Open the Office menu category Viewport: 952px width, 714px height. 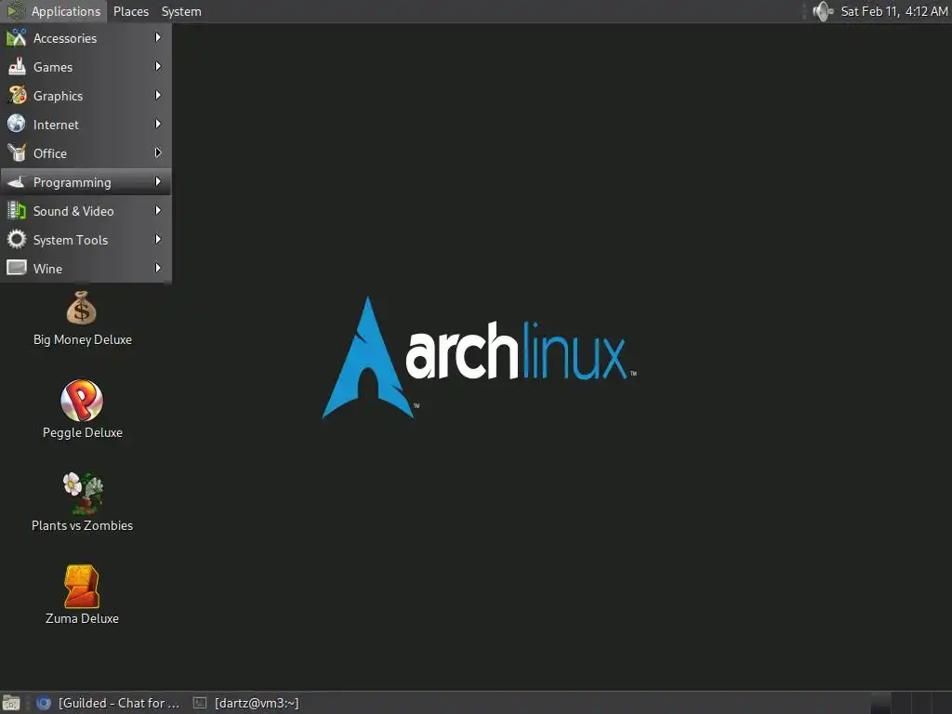coord(86,153)
